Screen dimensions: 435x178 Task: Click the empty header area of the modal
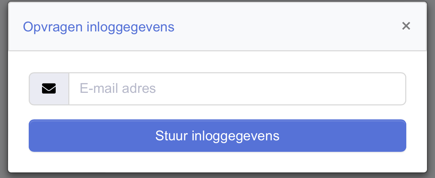point(287,27)
